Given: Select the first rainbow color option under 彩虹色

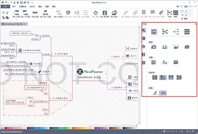Looking at the screenshot, I should [x=154, y=78].
